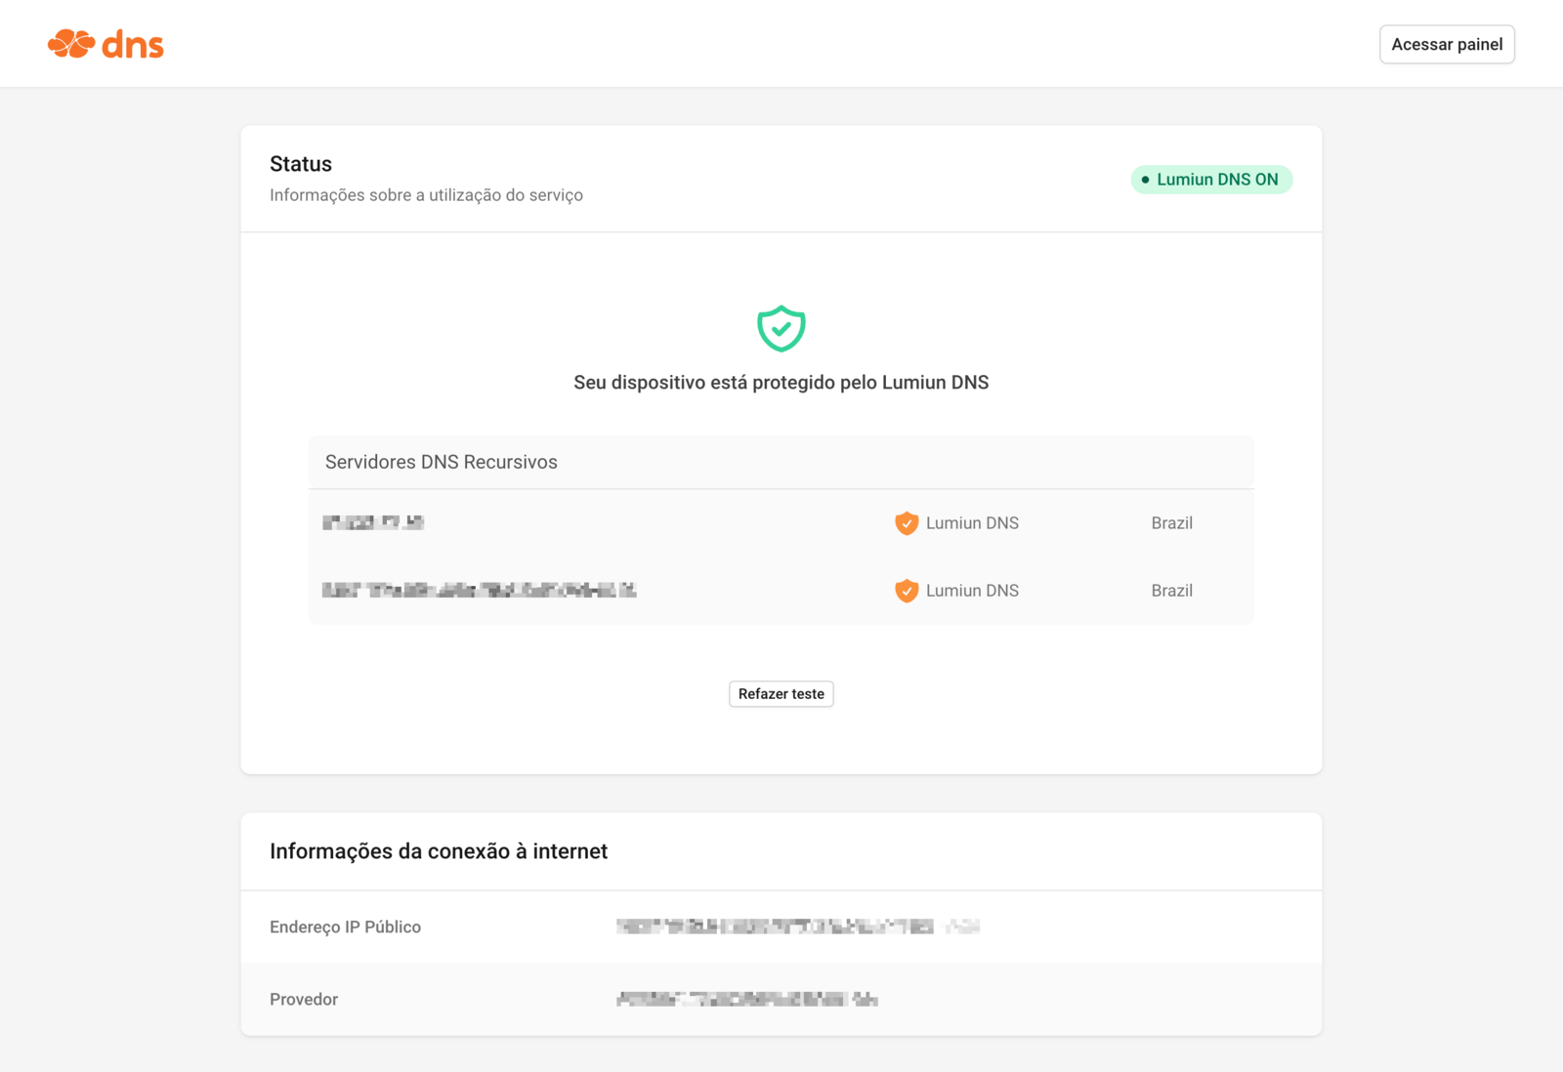Open the panel with Acessar painel
The image size is (1563, 1072).
pos(1446,45)
